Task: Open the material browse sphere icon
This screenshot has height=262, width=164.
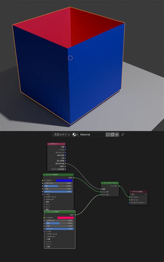Action: tap(75, 134)
